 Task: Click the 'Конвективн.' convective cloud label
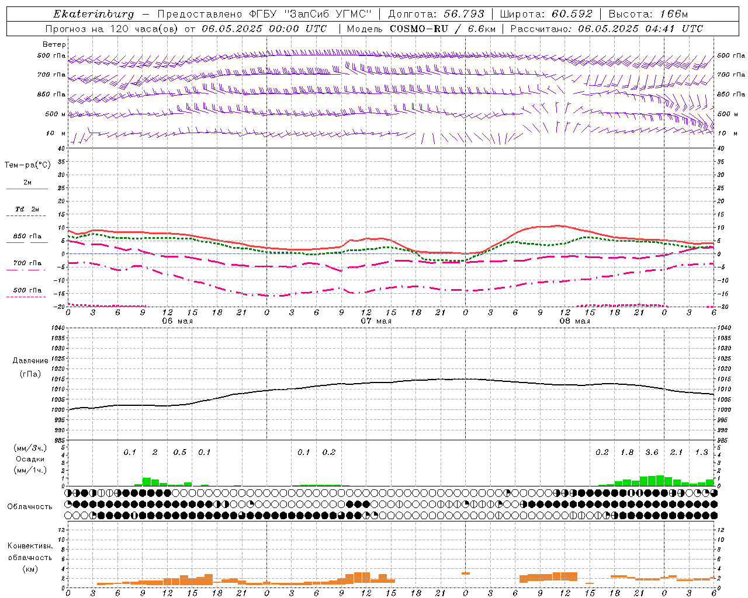click(x=30, y=546)
